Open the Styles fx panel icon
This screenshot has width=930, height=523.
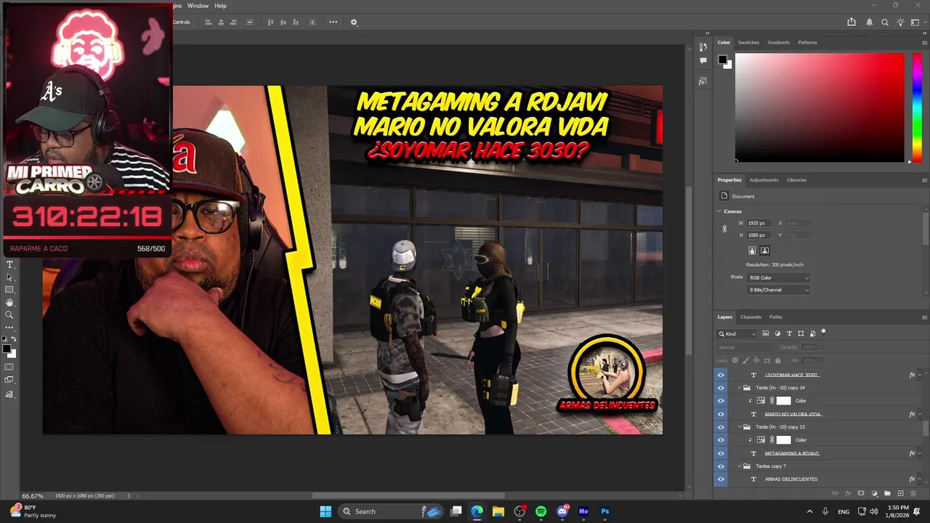703,81
